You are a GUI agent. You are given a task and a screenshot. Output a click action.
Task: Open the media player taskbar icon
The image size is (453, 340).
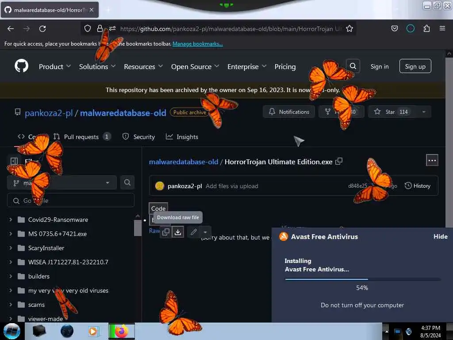[93, 331]
